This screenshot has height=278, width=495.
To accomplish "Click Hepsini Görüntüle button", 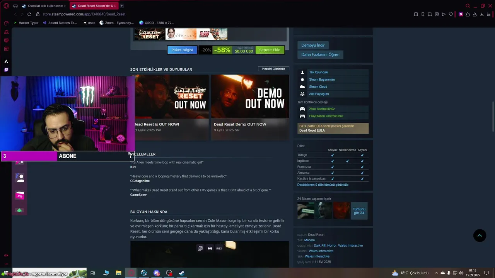I will click(x=273, y=69).
